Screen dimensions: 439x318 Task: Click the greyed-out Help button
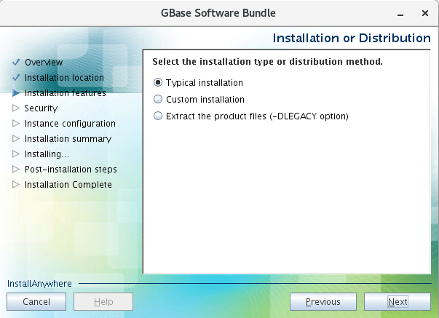103,302
